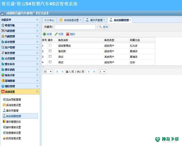Click the 整车销售 menu icon
The height and width of the screenshot is (146, 182).
pyautogui.click(x=3, y=70)
